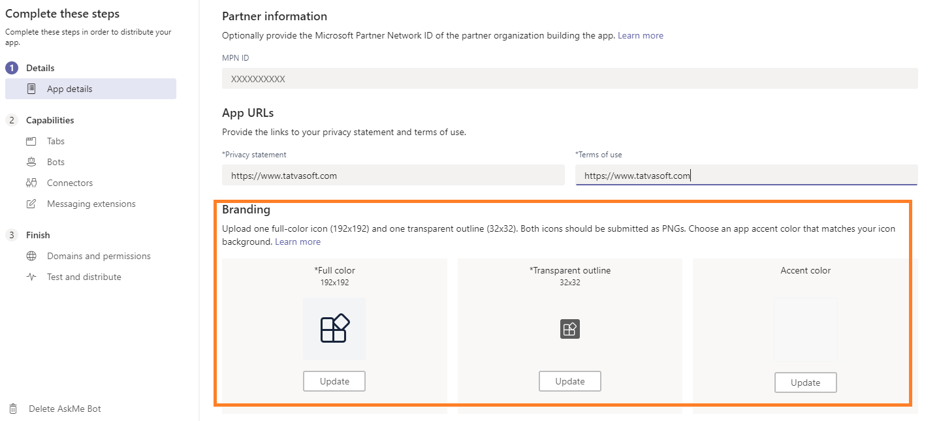Click the Connectors plug icon

tap(31, 183)
